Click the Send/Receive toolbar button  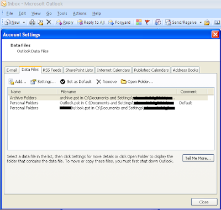(181, 23)
